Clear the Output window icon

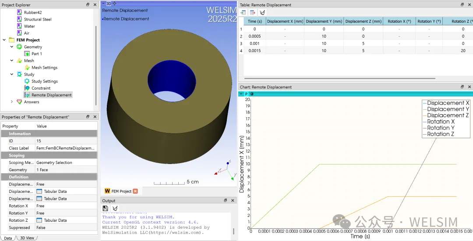[115, 208]
